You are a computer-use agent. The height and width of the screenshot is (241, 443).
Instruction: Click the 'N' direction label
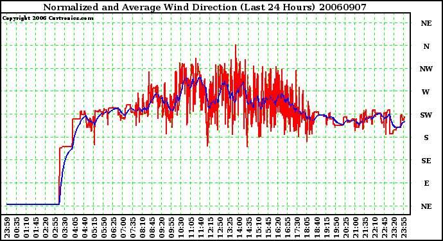426,46
